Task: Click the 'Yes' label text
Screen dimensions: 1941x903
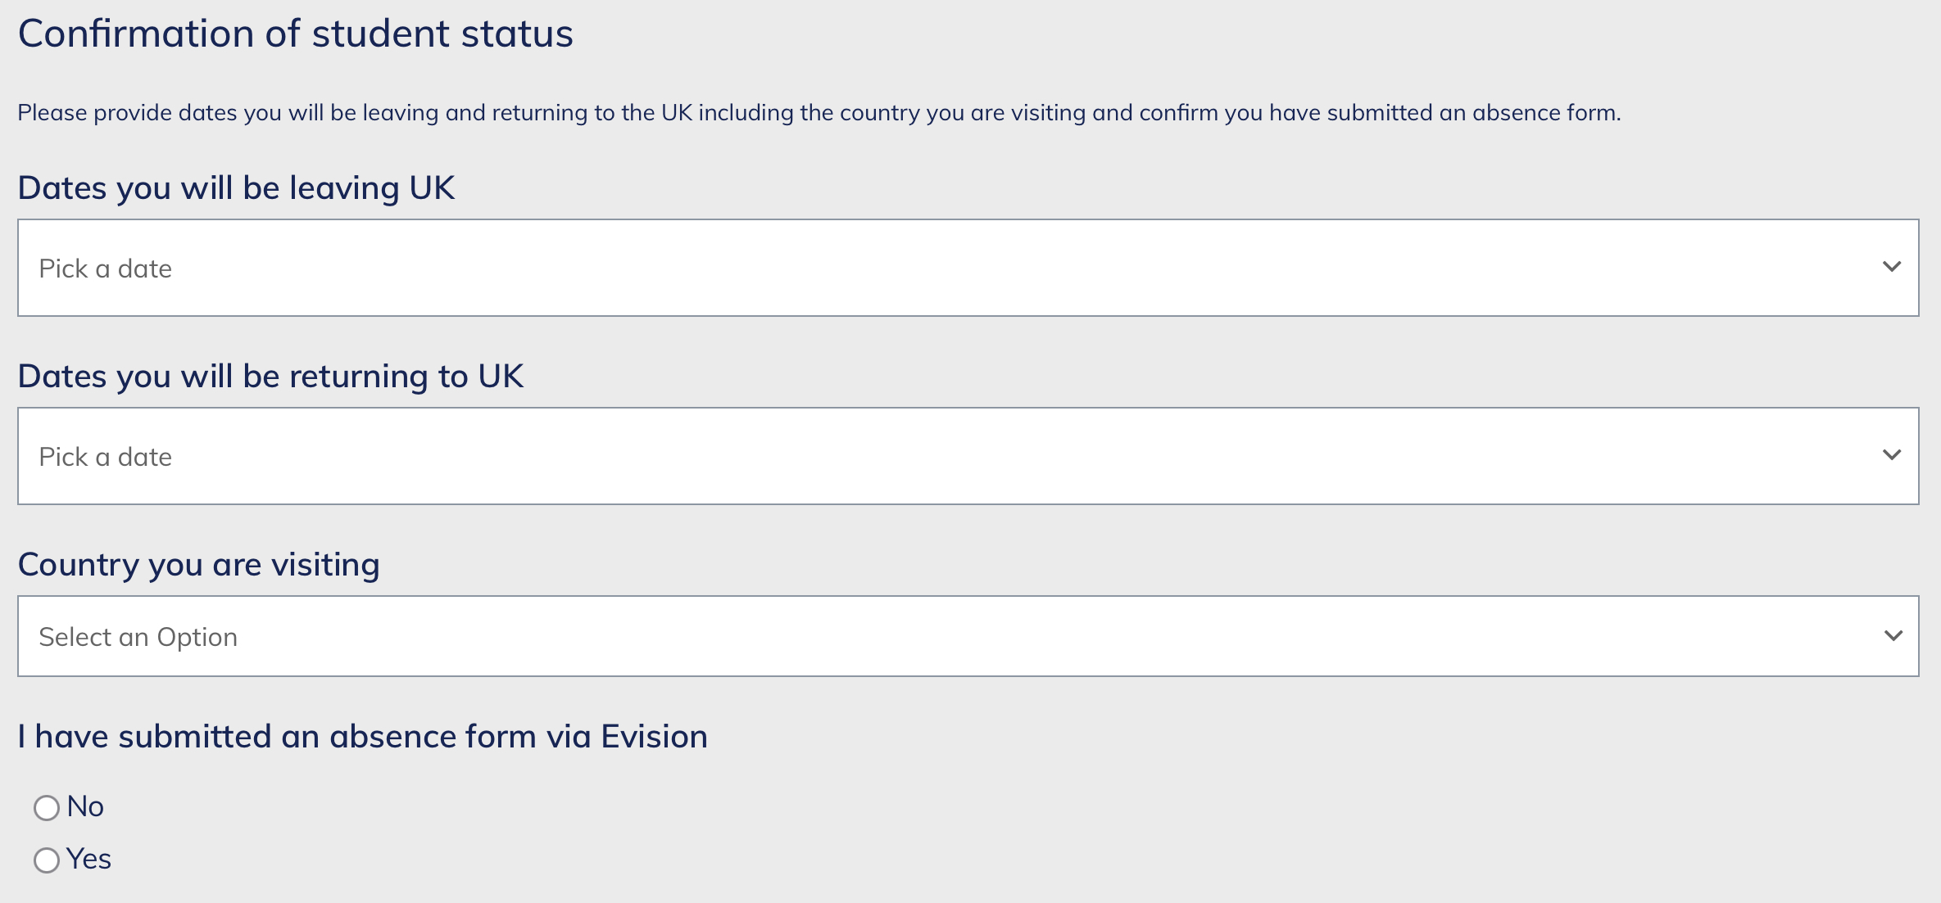Action: pyautogui.click(x=89, y=860)
